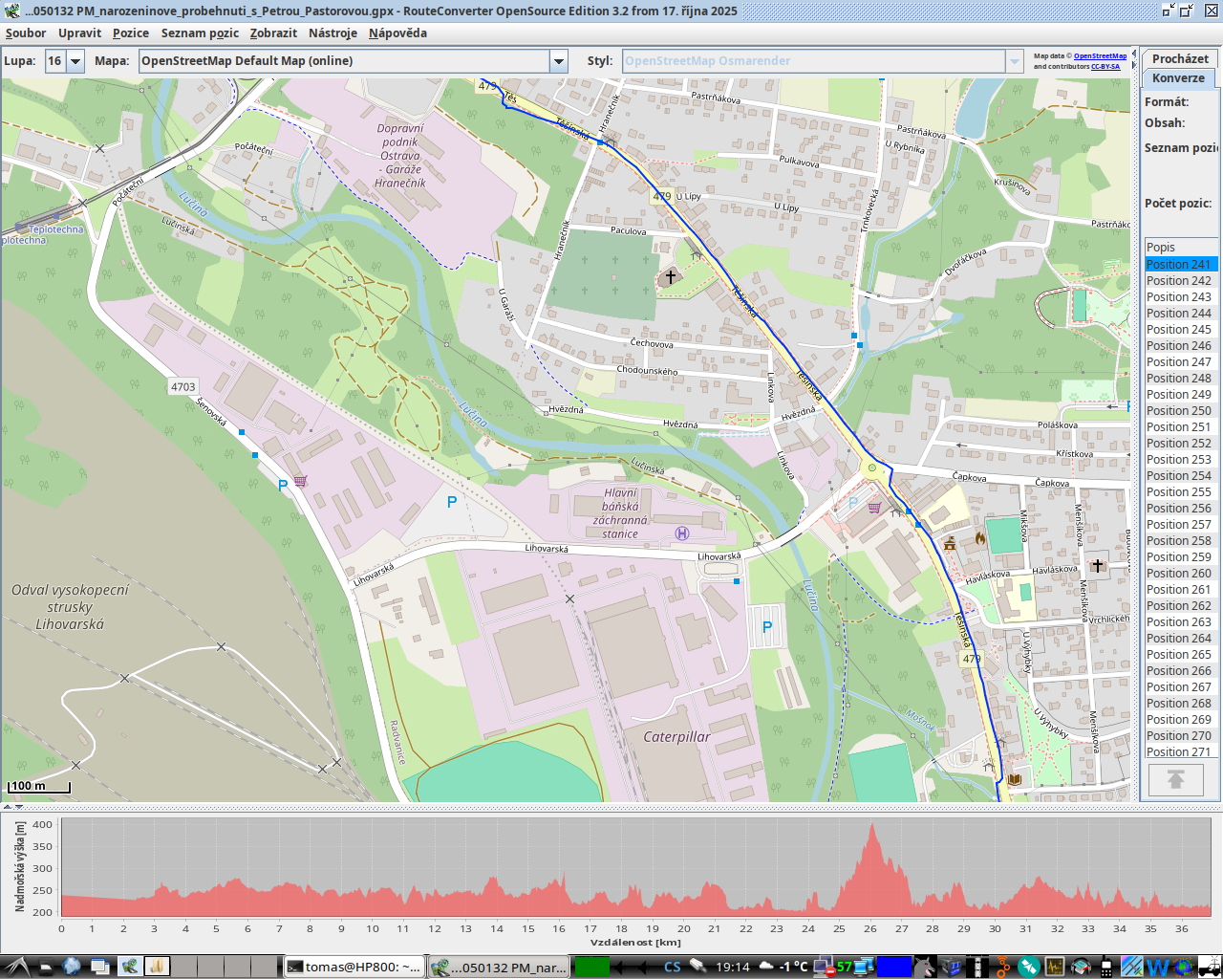Screen dimensions: 1223x979
Task: Click the hospital H marker on the map
Action: click(x=682, y=533)
